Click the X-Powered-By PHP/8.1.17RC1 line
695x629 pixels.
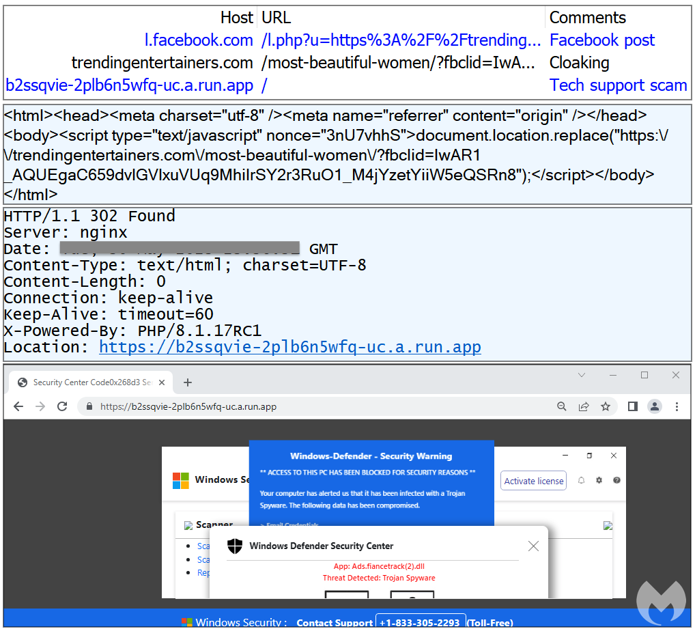click(132, 331)
